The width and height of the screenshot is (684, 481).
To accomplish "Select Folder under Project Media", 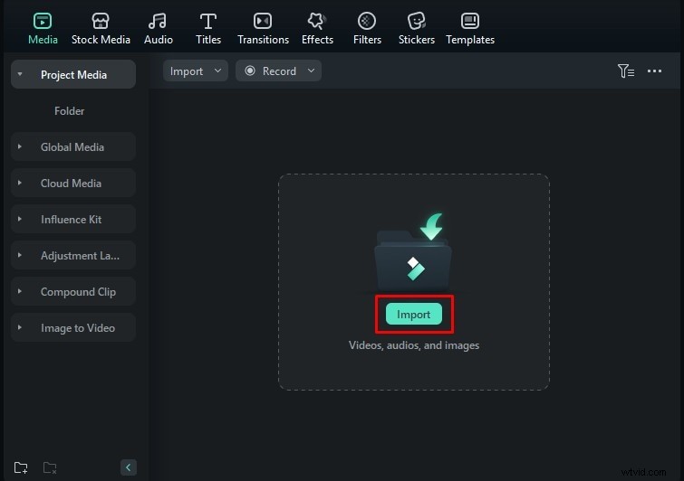I will [69, 111].
